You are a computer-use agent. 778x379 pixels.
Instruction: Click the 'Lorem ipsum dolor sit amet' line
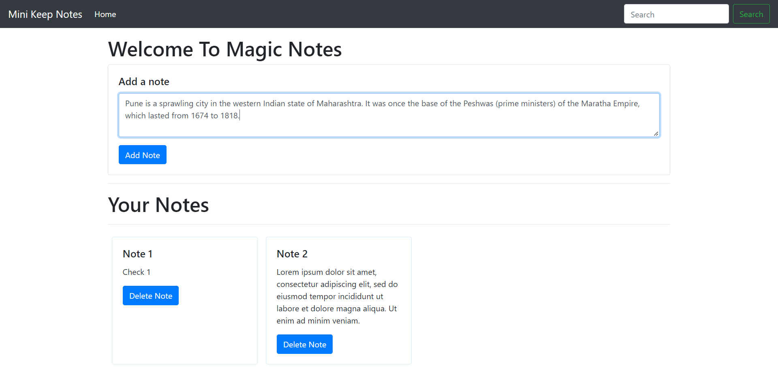click(x=326, y=272)
